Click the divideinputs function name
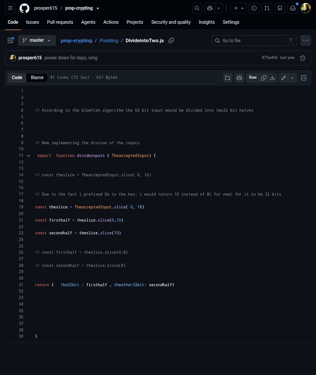316x375 pixels. [91, 156]
